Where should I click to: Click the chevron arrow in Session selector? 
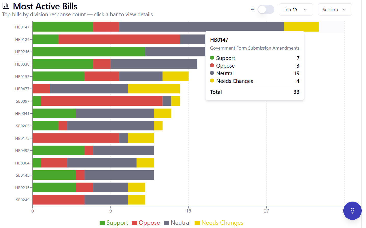coord(344,10)
